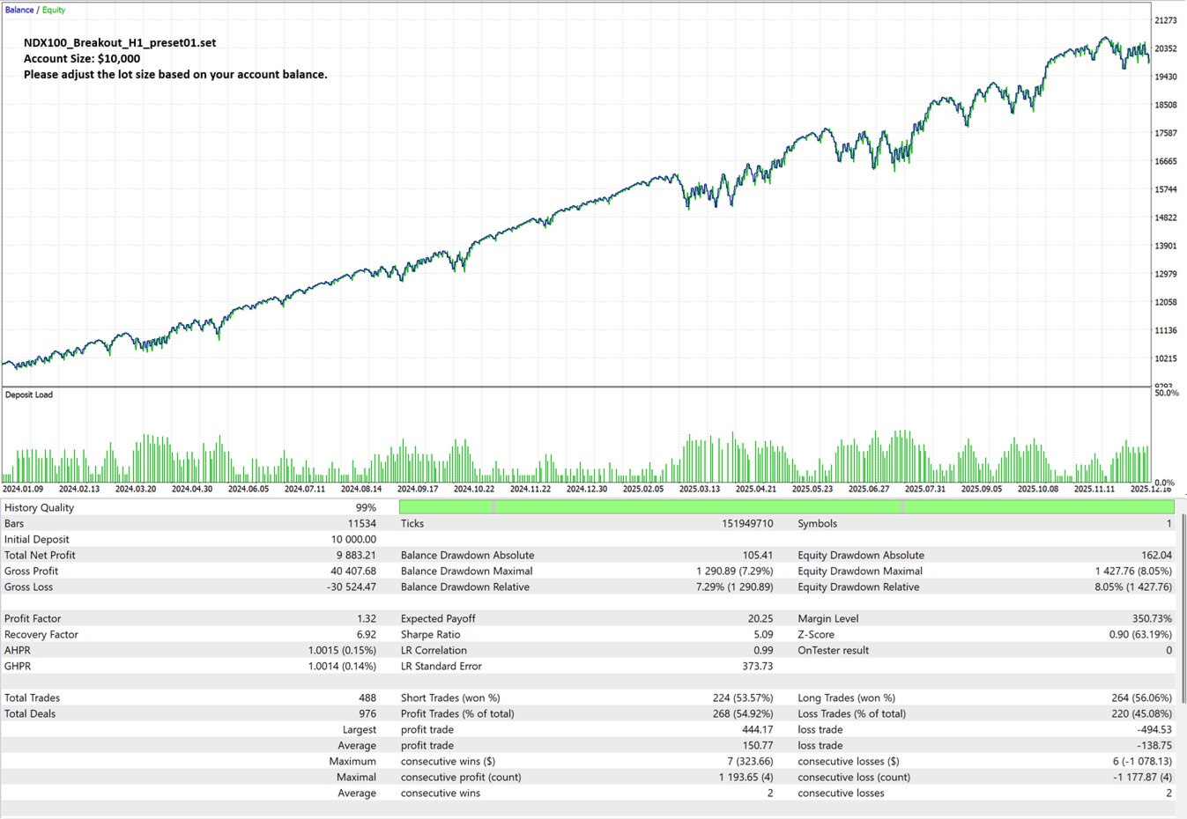This screenshot has height=819, width=1187.
Task: Click the average consecutive wins value "2"
Action: tap(770, 793)
